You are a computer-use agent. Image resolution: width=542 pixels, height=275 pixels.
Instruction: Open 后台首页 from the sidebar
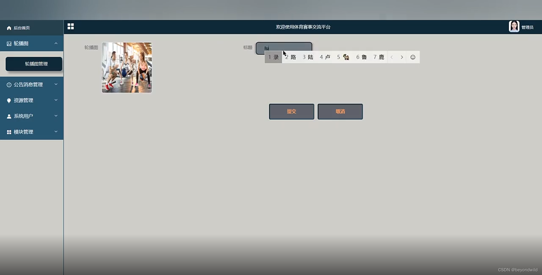coord(22,28)
